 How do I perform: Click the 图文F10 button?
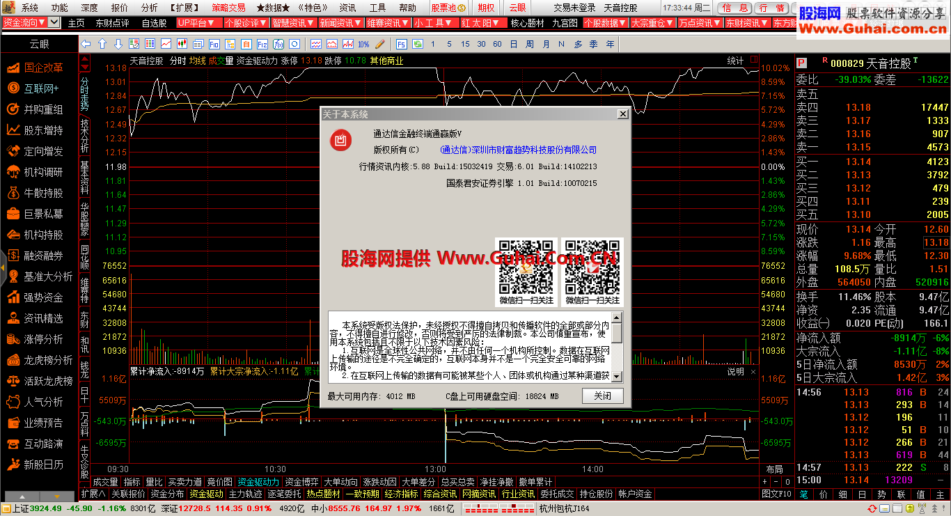(x=776, y=494)
